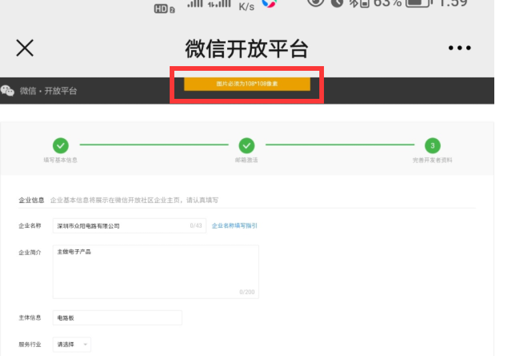Click the 企业简介 field label
Image resolution: width=515 pixels, height=356 pixels.
point(30,252)
